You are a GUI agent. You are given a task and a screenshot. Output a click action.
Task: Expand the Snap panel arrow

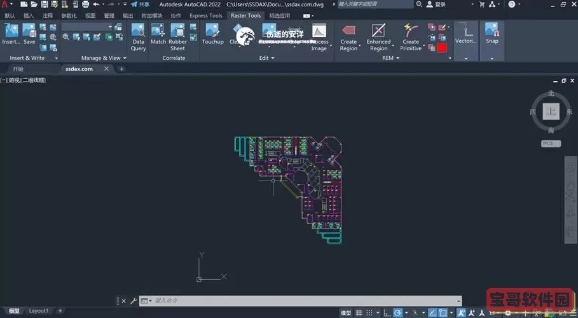tap(492, 59)
